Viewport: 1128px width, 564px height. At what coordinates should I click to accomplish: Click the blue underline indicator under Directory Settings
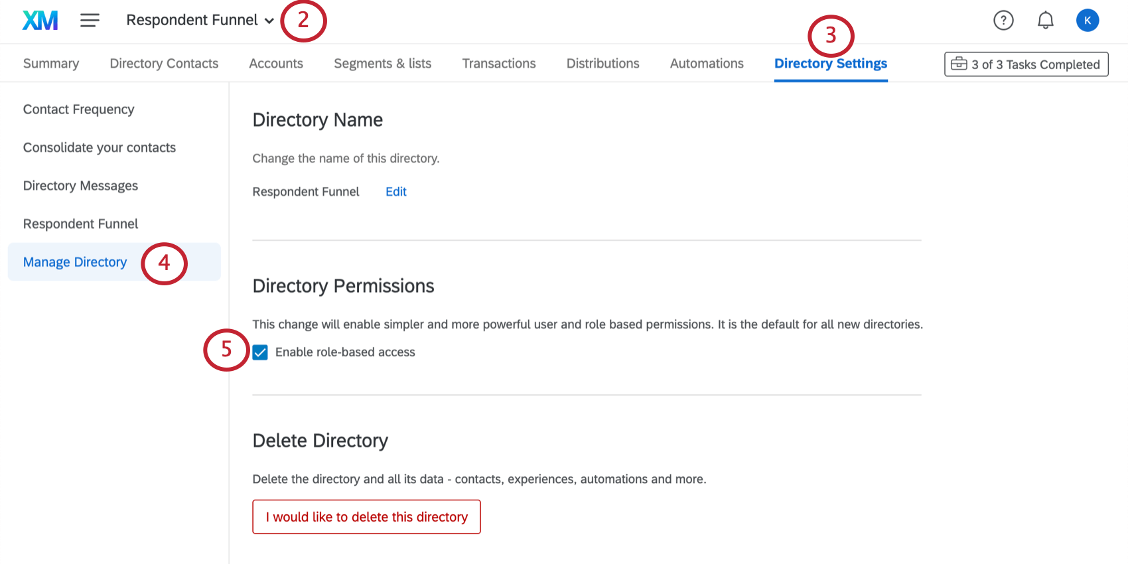click(831, 79)
